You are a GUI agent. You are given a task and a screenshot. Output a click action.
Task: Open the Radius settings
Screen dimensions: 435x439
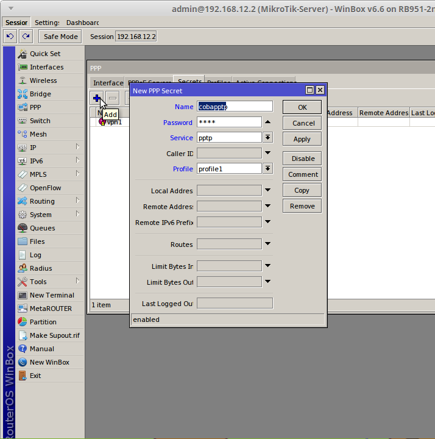(51, 268)
